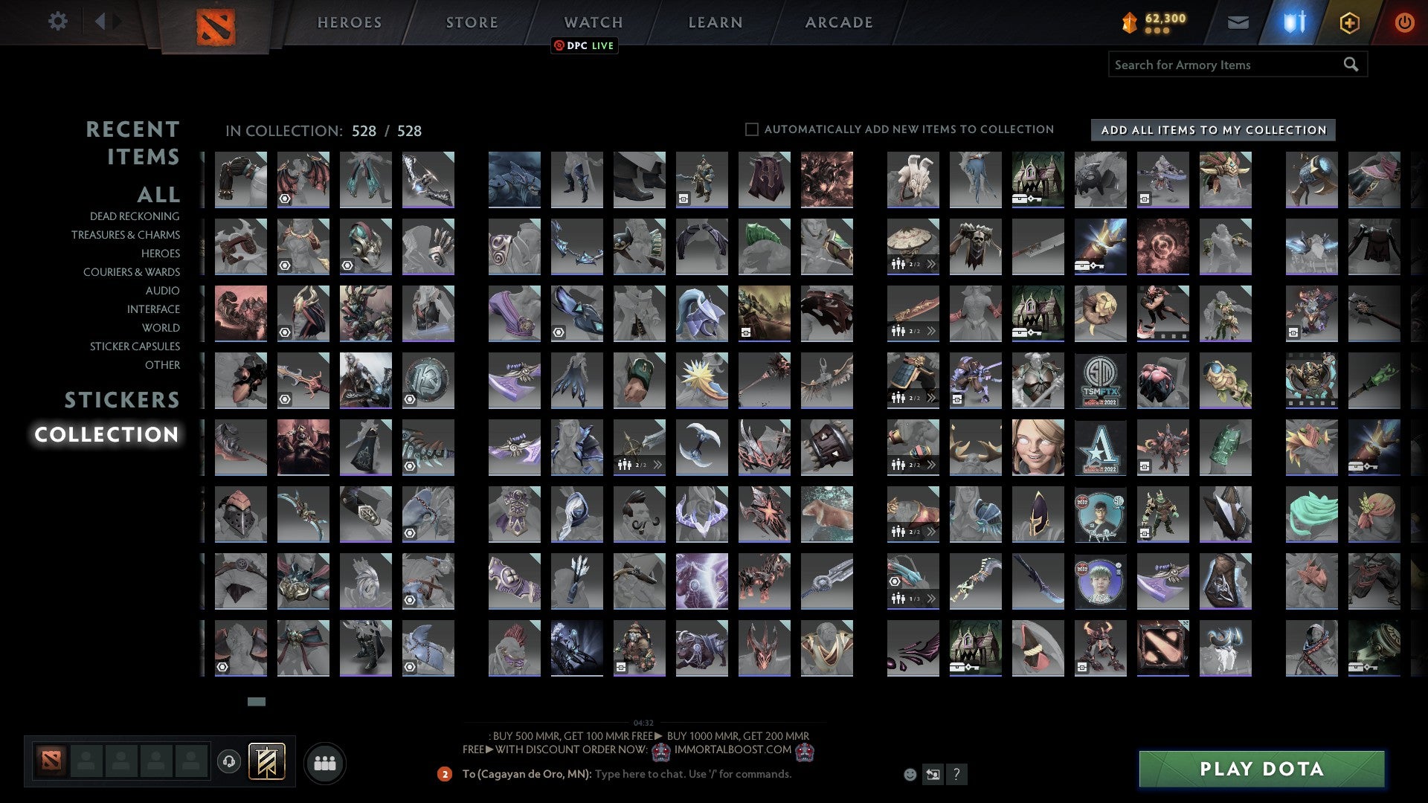Click the voice headset icon in party bar
Image resolution: width=1428 pixels, height=803 pixels.
tap(229, 761)
